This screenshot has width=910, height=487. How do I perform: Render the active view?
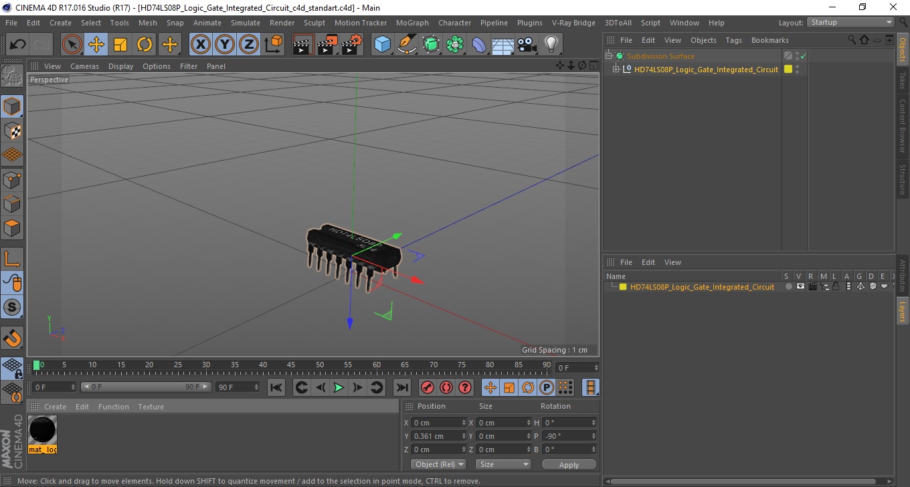303,45
